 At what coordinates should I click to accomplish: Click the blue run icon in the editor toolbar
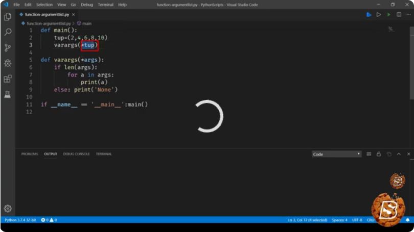[x=369, y=14]
